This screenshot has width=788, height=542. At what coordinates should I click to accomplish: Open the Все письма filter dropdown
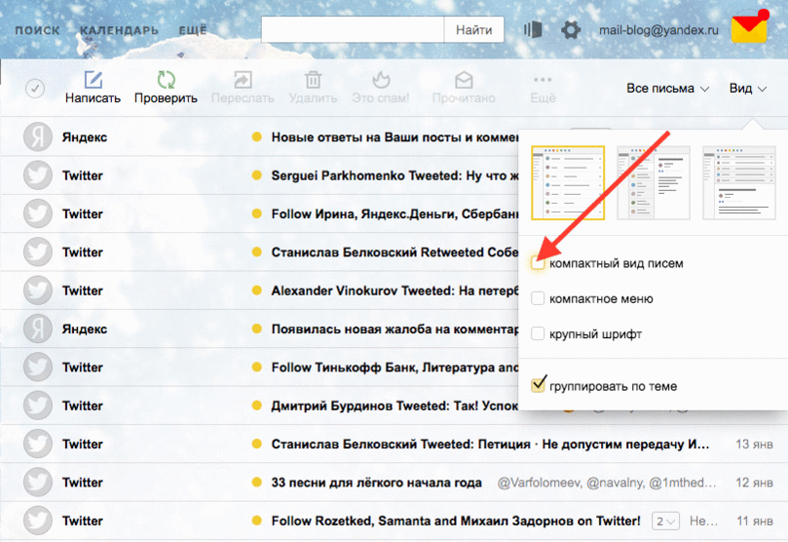click(667, 89)
